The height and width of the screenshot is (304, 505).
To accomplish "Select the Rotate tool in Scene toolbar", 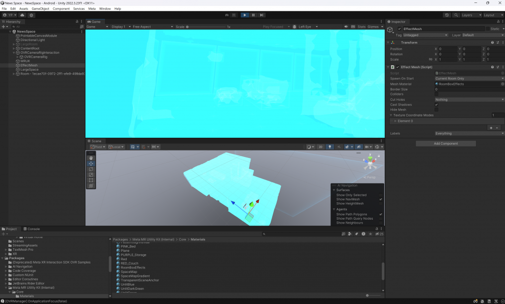I will pyautogui.click(x=91, y=169).
